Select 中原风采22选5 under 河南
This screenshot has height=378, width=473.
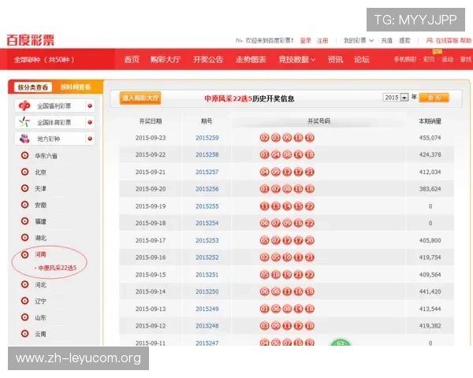pyautogui.click(x=57, y=268)
